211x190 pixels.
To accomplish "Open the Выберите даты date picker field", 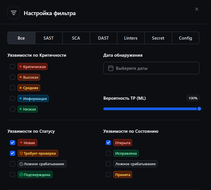I will 151,68.
